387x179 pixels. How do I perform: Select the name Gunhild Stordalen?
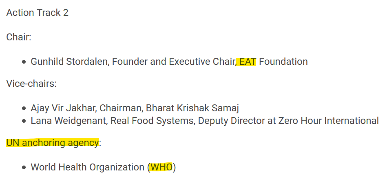pyautogui.click(x=70, y=62)
